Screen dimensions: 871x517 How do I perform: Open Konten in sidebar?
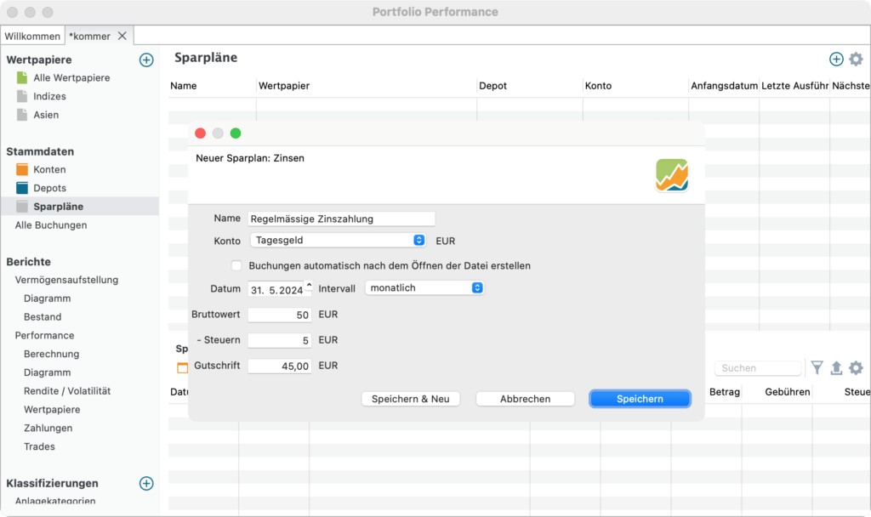click(x=49, y=169)
